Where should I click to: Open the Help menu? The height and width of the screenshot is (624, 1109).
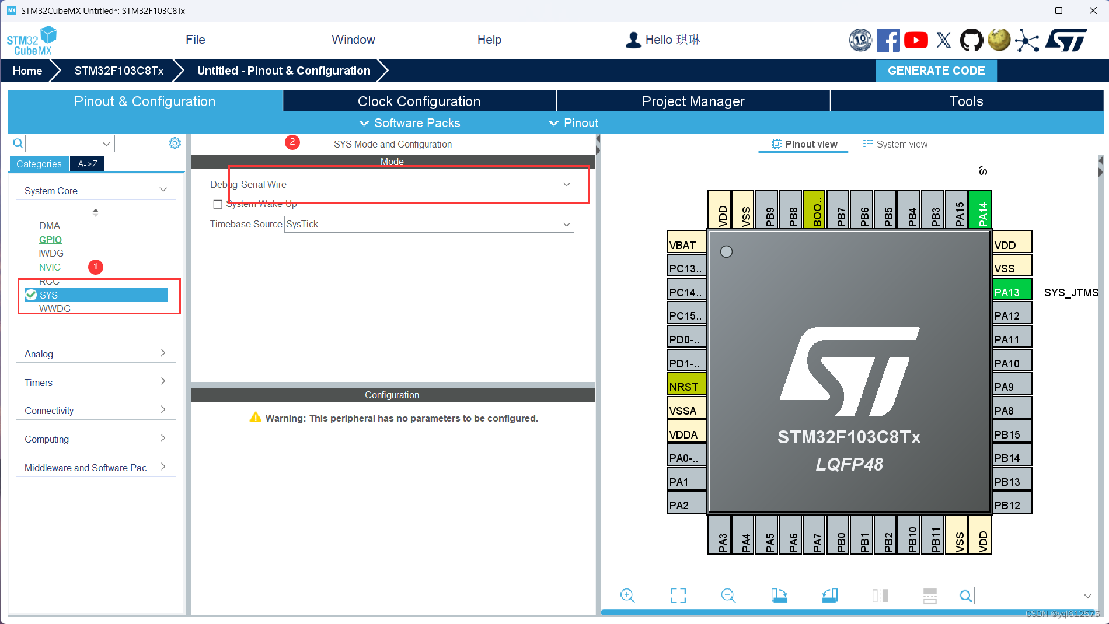(x=489, y=40)
